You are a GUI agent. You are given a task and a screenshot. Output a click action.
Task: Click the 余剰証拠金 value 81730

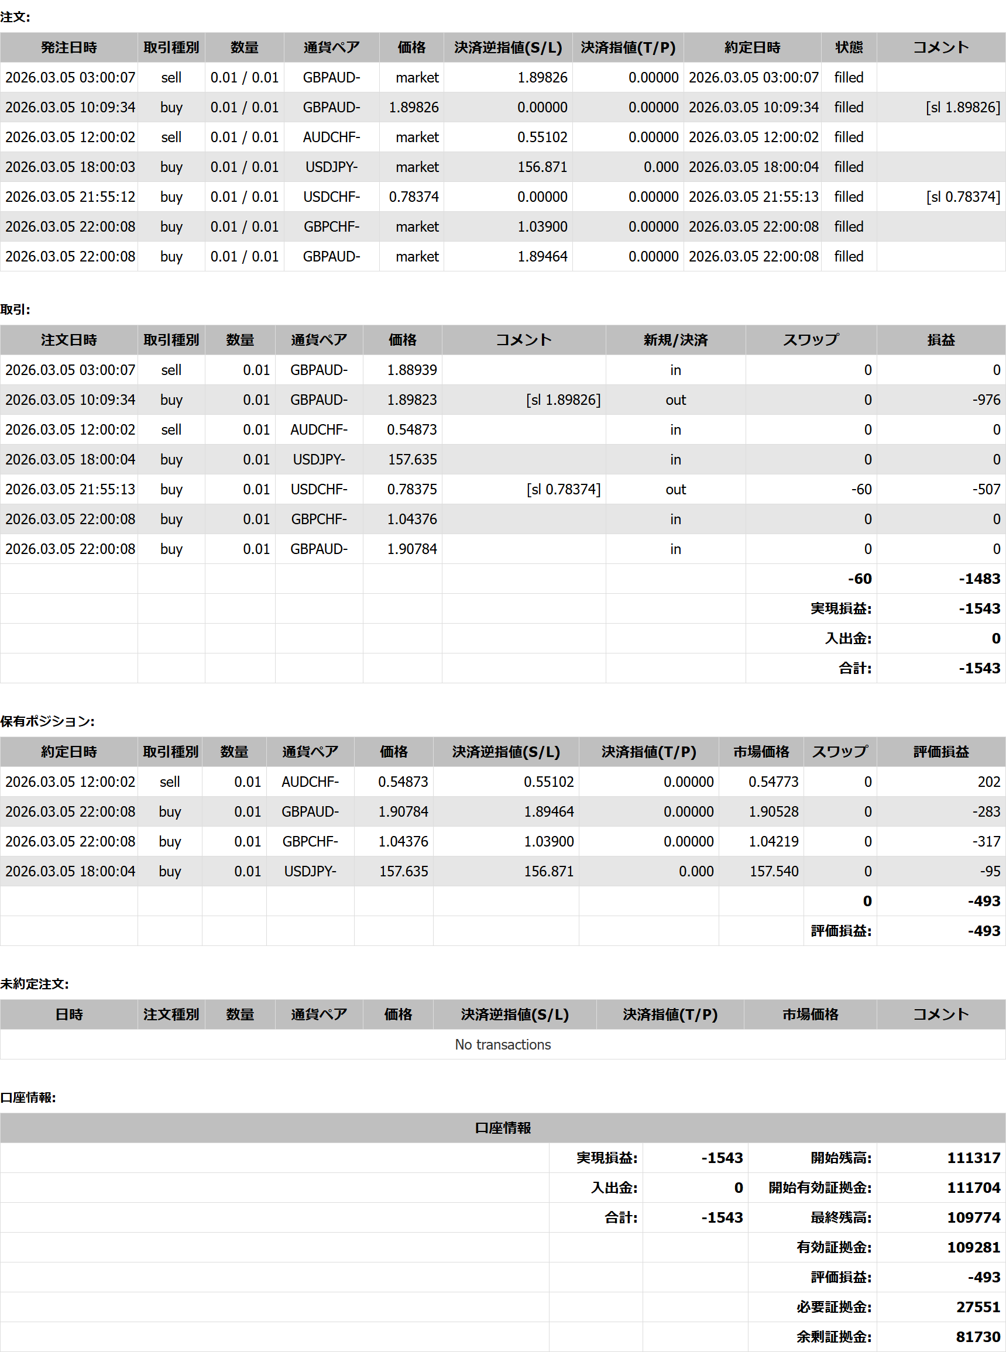click(x=977, y=1337)
